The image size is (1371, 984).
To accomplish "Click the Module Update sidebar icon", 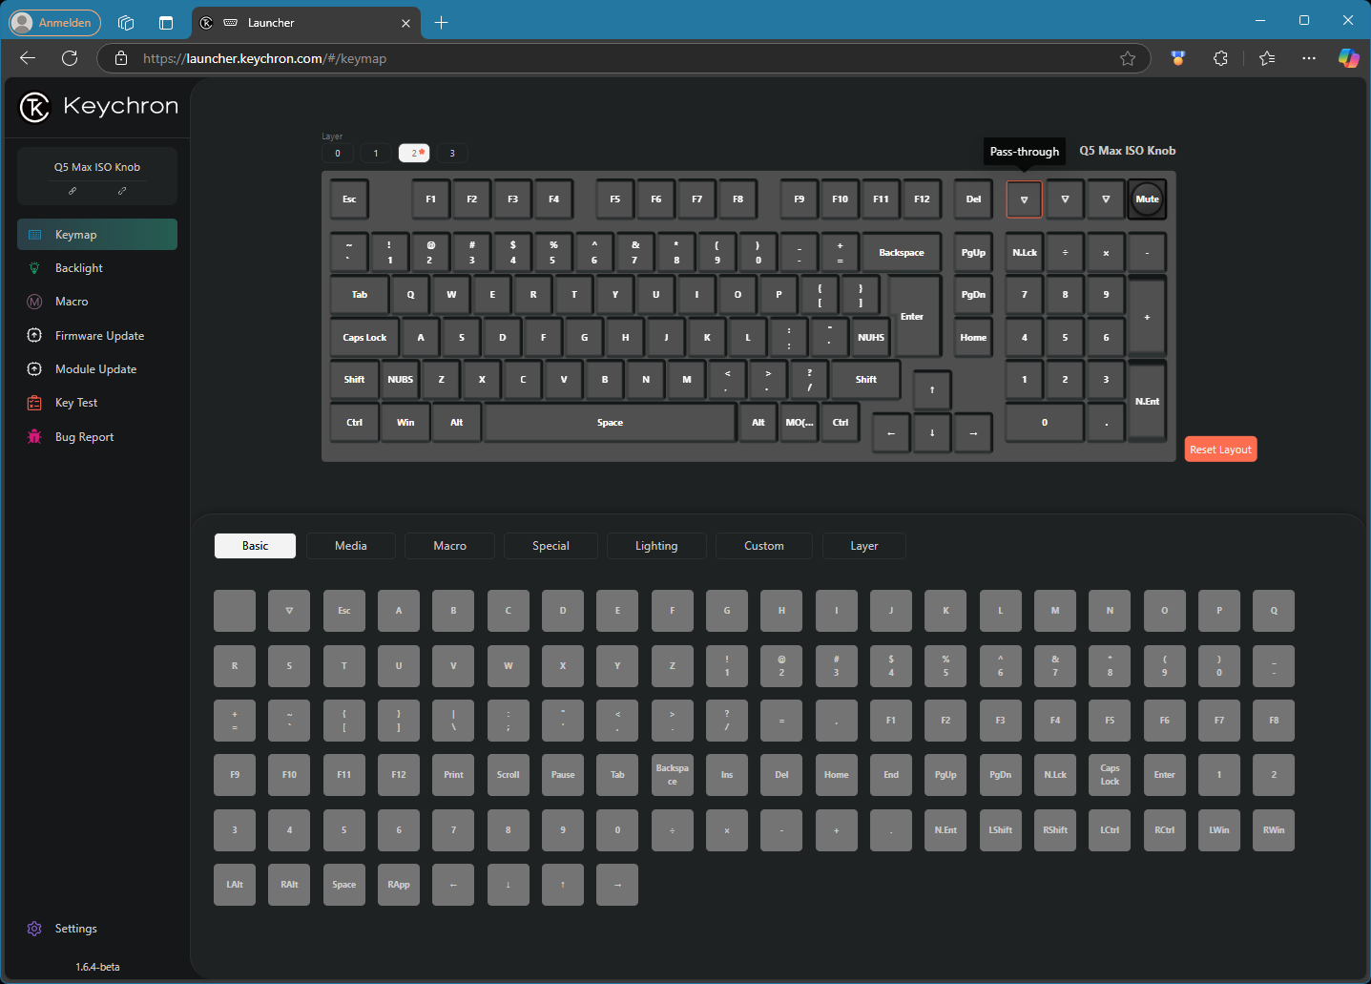I will click(35, 369).
